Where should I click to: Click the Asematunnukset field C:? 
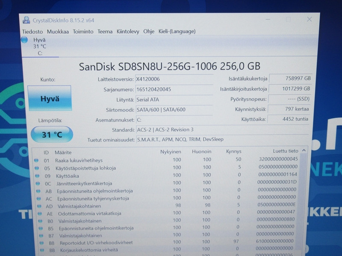174,120
